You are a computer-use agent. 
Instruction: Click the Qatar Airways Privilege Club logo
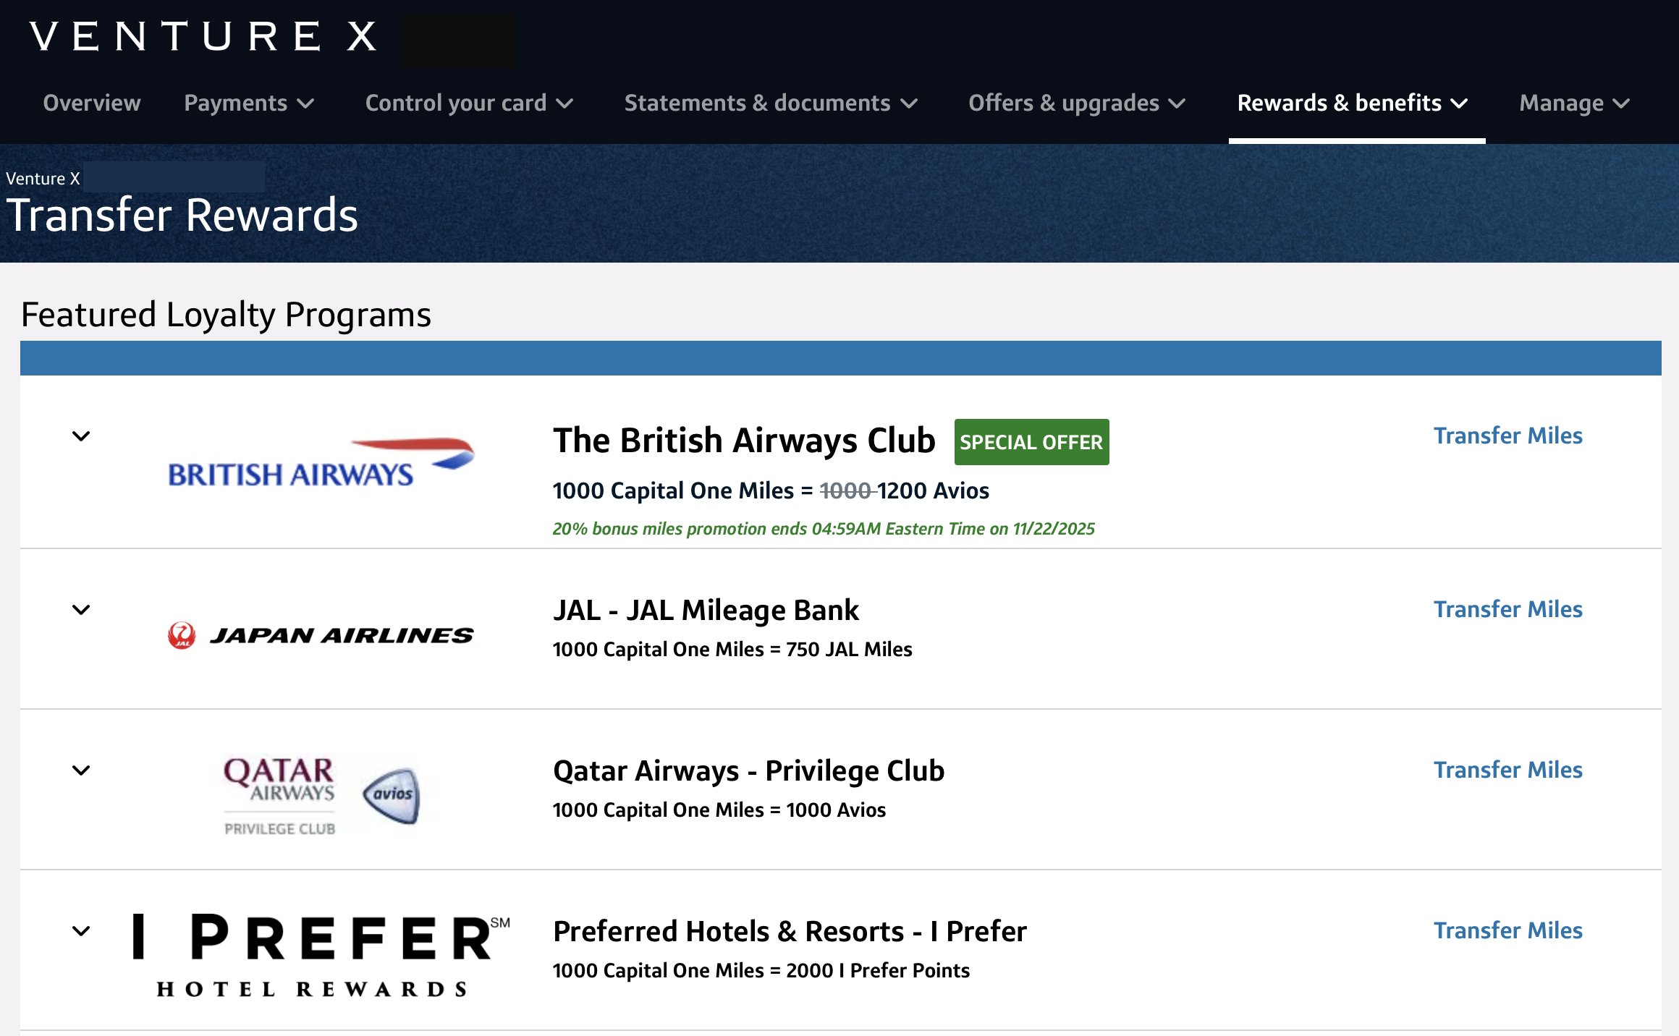279,792
